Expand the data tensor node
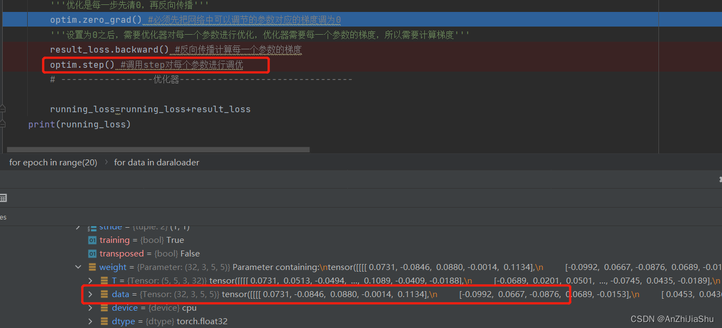The height and width of the screenshot is (328, 722). (x=91, y=294)
